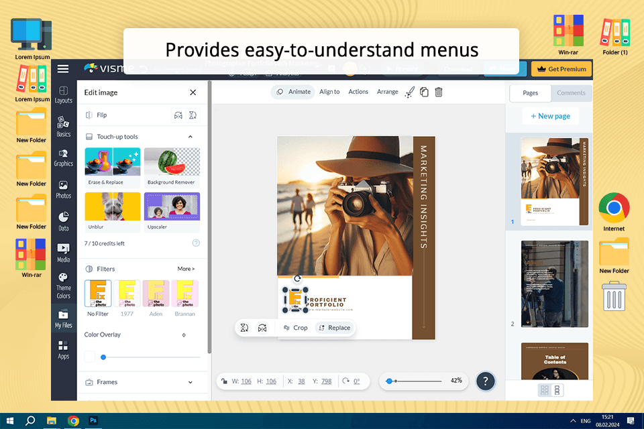Show more filters via More link
The width and height of the screenshot is (644, 429).
(186, 269)
